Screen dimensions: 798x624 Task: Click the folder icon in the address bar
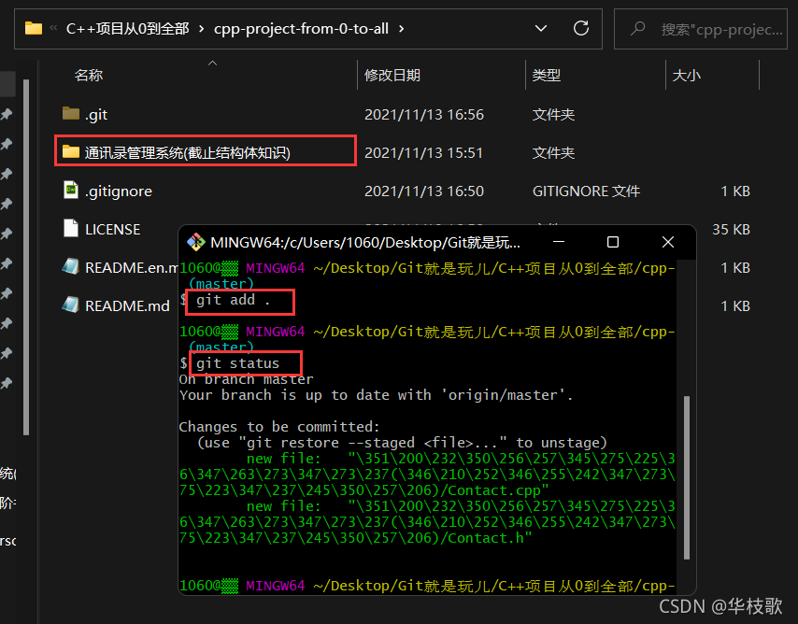pyautogui.click(x=34, y=29)
